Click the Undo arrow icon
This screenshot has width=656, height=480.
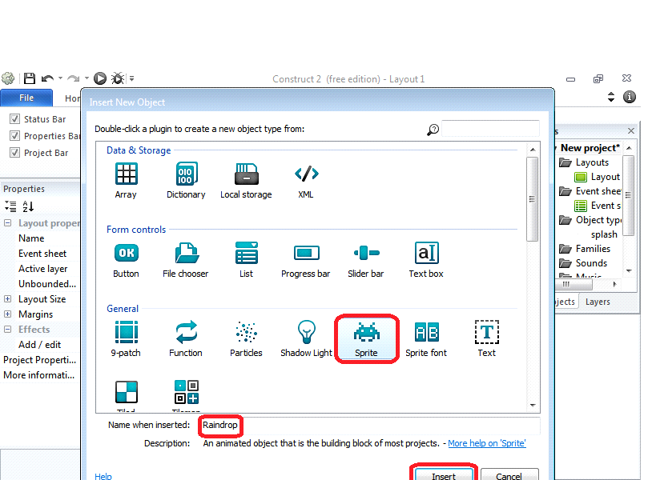pyautogui.click(x=47, y=78)
